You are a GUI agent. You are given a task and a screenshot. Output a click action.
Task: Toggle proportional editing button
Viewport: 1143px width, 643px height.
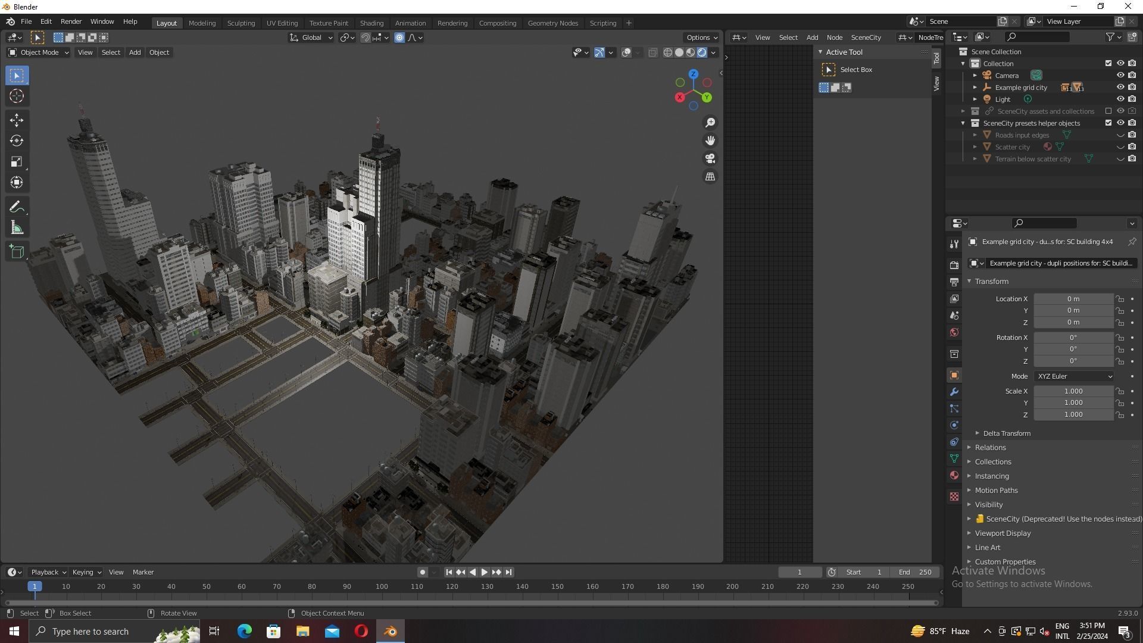[399, 38]
